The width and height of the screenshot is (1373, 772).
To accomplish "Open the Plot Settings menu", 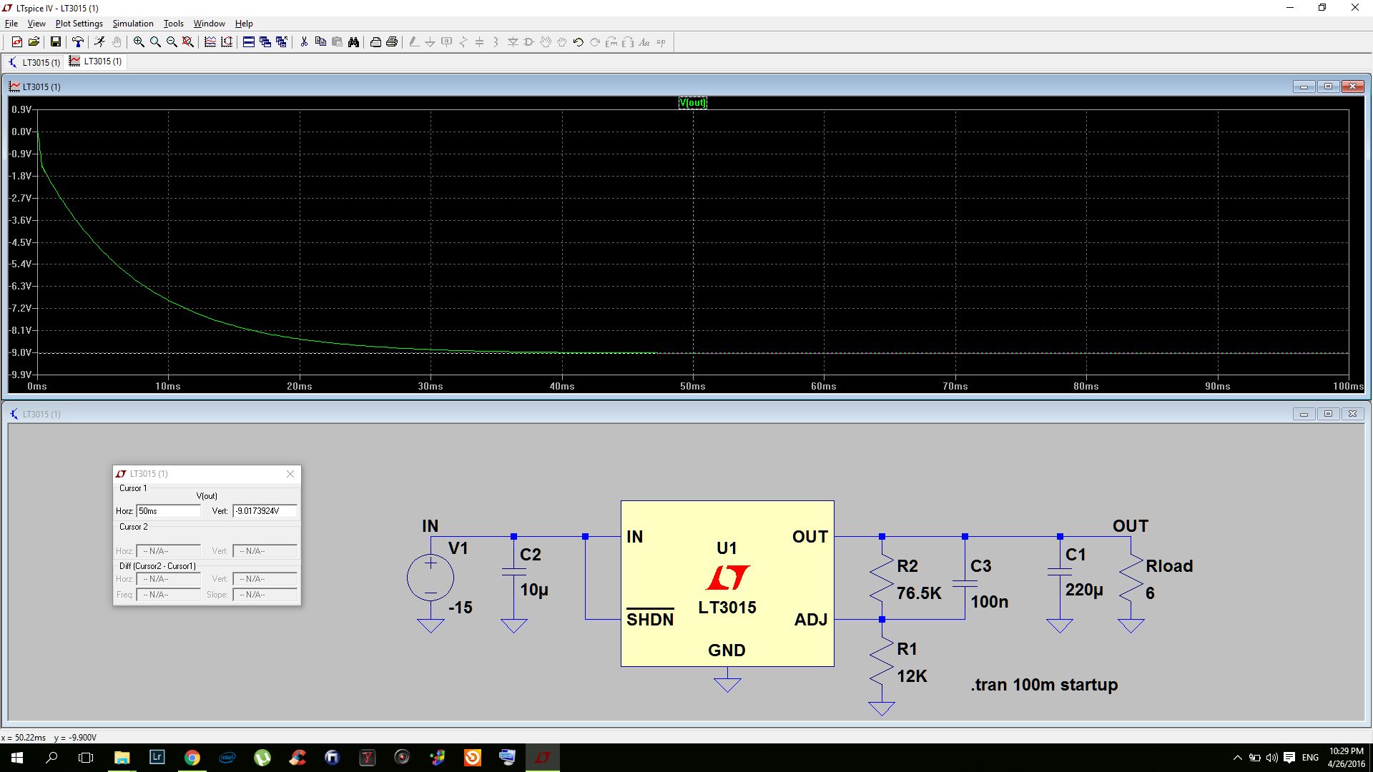I will click(x=79, y=24).
